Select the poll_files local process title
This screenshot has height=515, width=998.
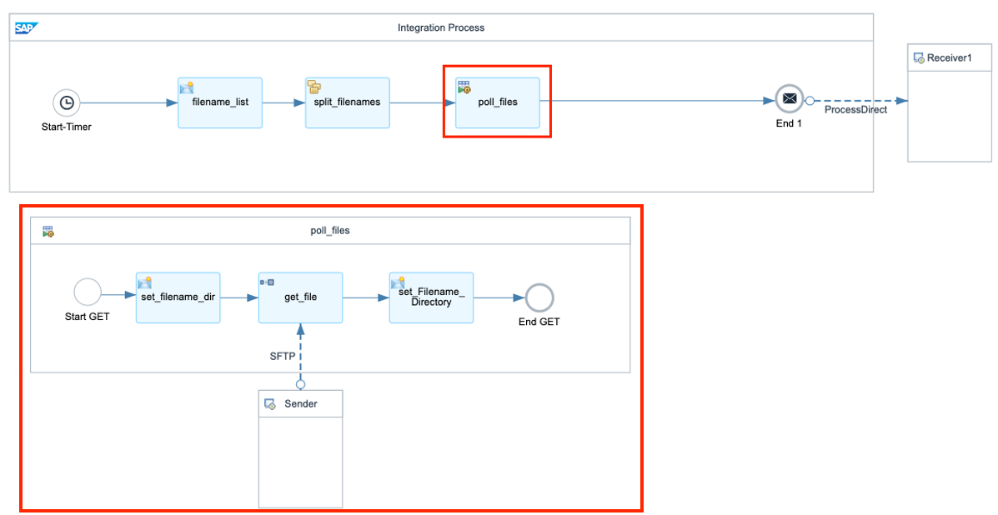pyautogui.click(x=329, y=231)
